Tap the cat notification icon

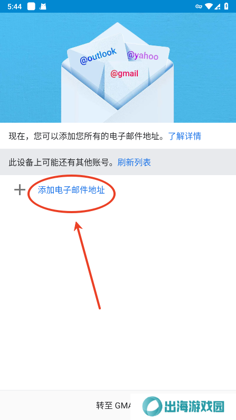pyautogui.click(x=43, y=6)
